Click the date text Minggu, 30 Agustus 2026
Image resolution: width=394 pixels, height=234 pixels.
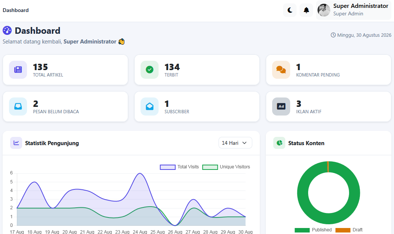click(364, 35)
